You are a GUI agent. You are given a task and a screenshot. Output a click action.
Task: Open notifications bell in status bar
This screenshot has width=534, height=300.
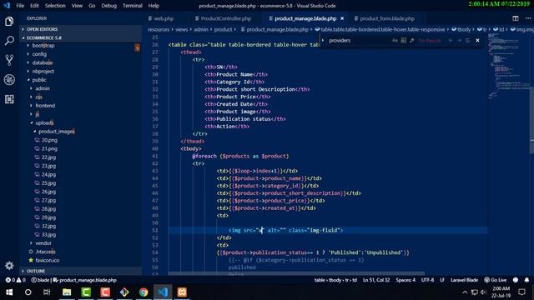click(526, 280)
